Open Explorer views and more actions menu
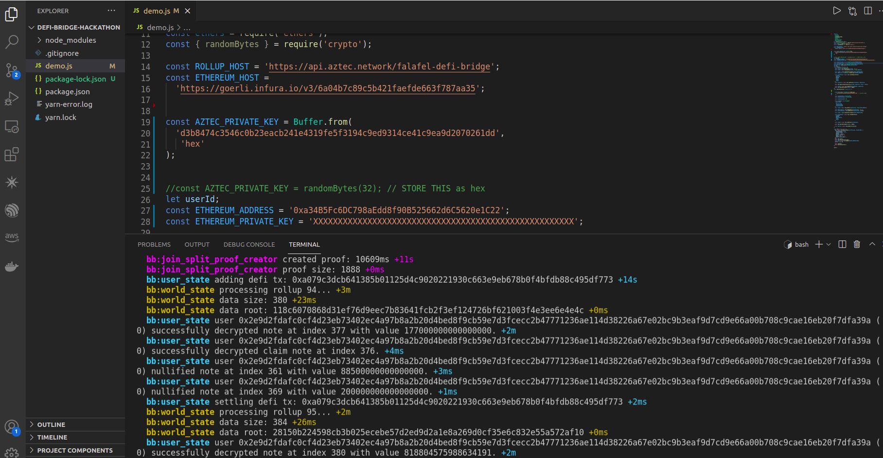The image size is (883, 458). coord(111,11)
